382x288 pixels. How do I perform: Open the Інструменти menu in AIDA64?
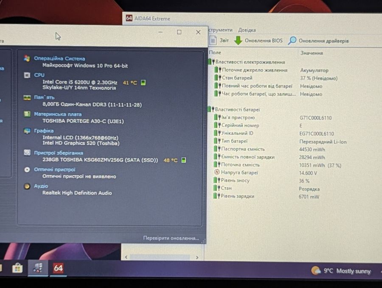[x=220, y=30]
